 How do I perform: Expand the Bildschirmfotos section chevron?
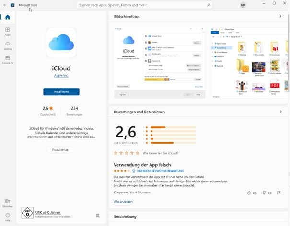(x=280, y=16)
